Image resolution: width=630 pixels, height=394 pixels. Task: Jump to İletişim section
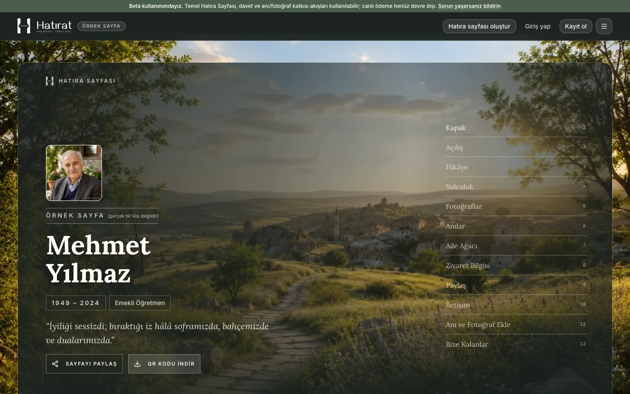coord(515,305)
